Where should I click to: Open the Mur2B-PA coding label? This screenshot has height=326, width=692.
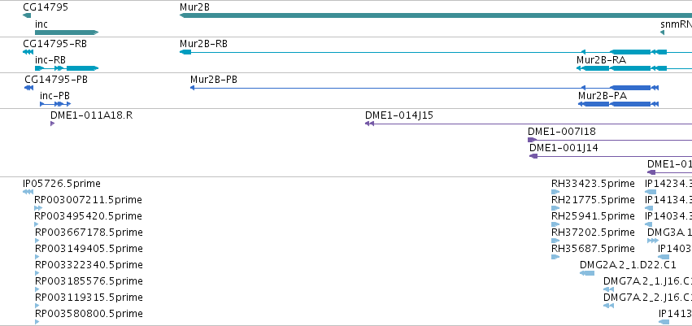click(603, 96)
